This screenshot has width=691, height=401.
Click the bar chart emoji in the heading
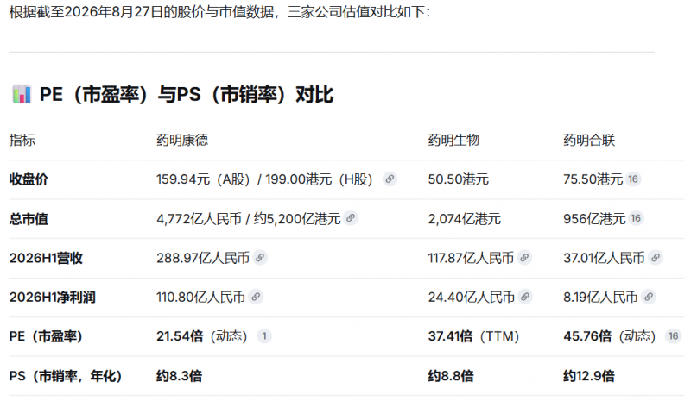pos(22,94)
